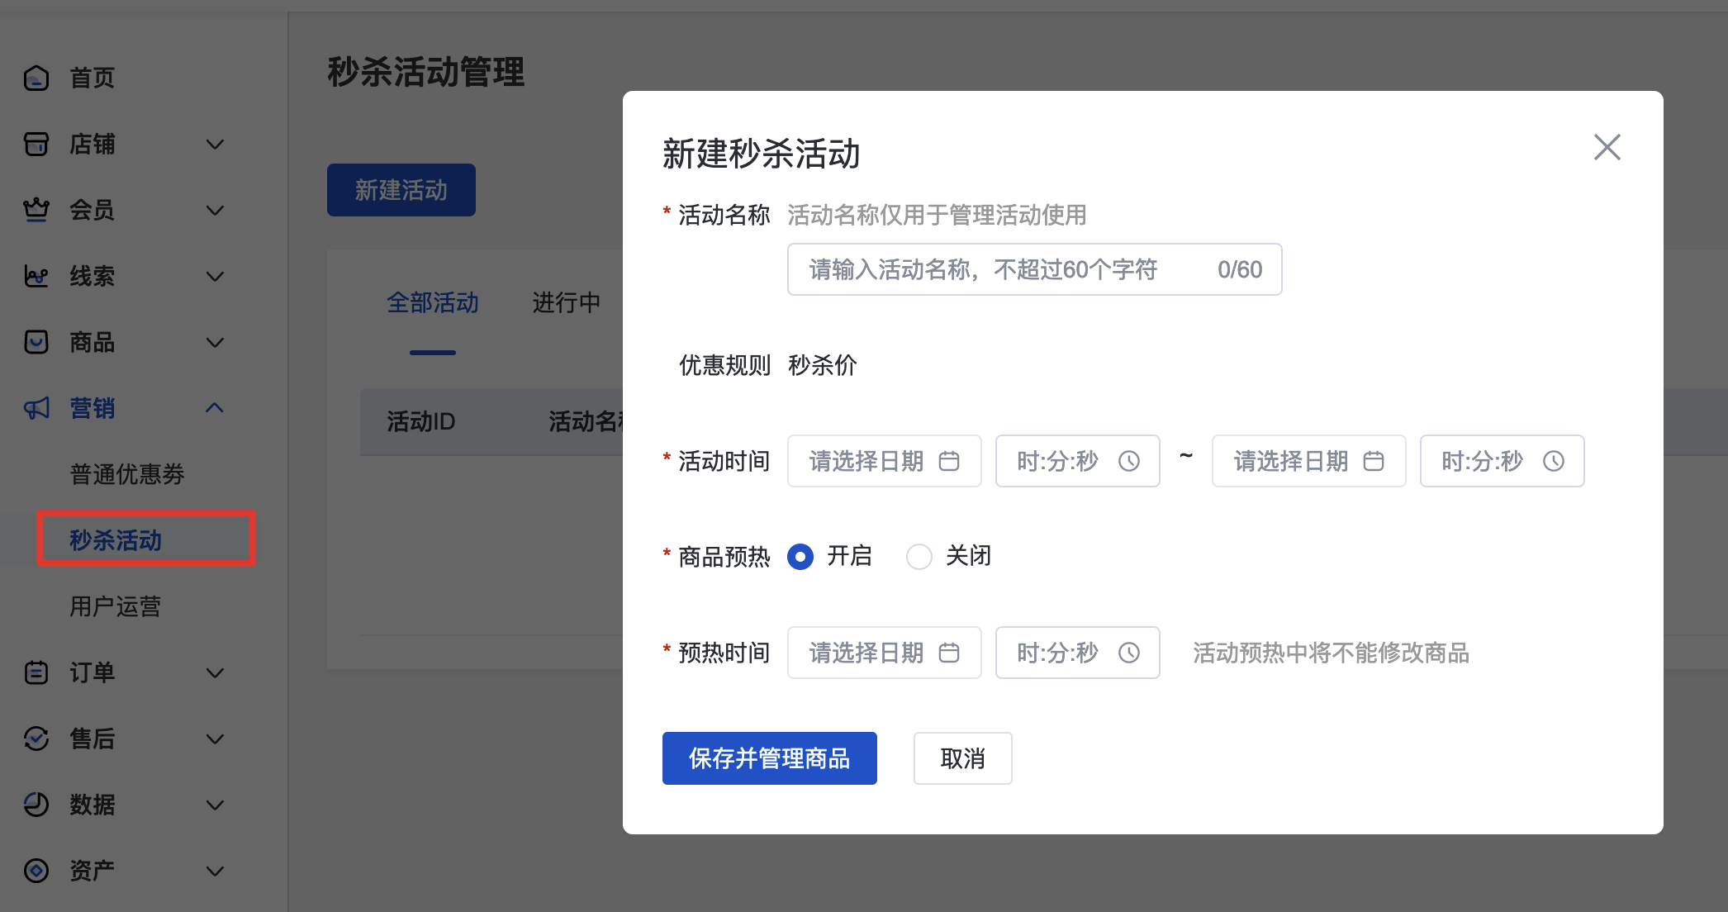The image size is (1728, 912).
Task: Expand the 数据 menu chevron
Action: [215, 805]
